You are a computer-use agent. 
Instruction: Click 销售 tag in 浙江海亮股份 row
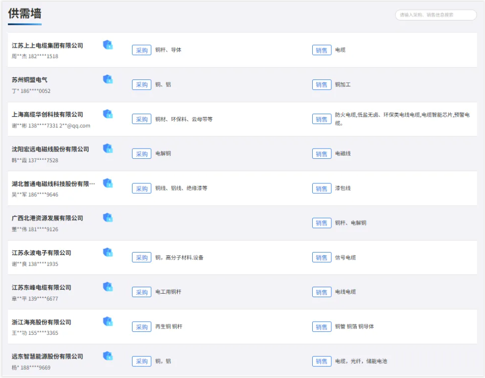pyautogui.click(x=322, y=327)
